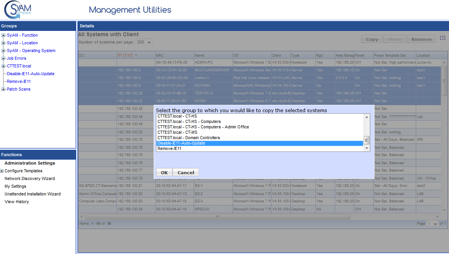Open the Unattended Installation Wizard
The width and height of the screenshot is (449, 254).
[x=32, y=194]
